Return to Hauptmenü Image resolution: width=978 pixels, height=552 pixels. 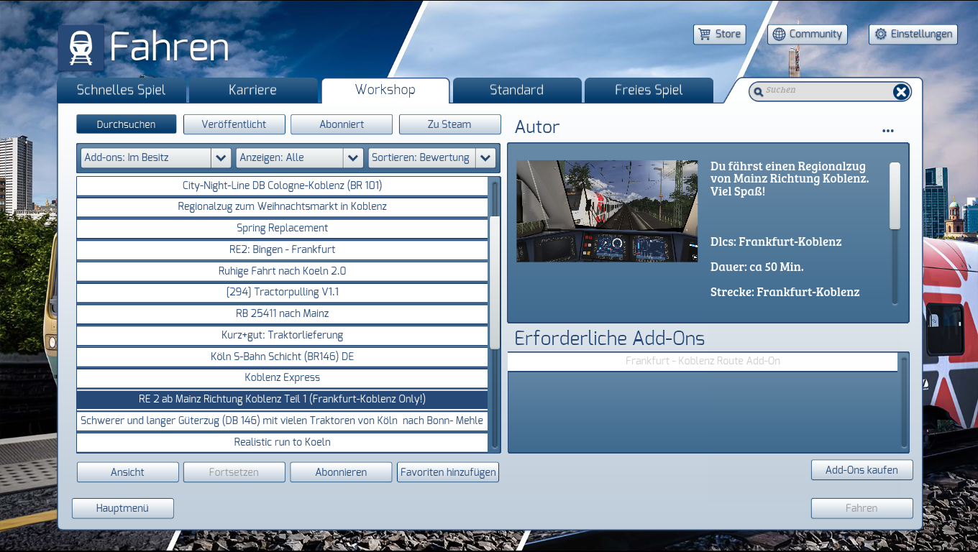(122, 508)
